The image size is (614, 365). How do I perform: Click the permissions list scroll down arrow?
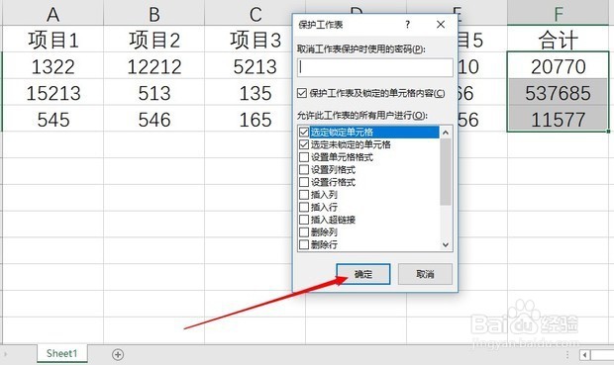coord(446,245)
